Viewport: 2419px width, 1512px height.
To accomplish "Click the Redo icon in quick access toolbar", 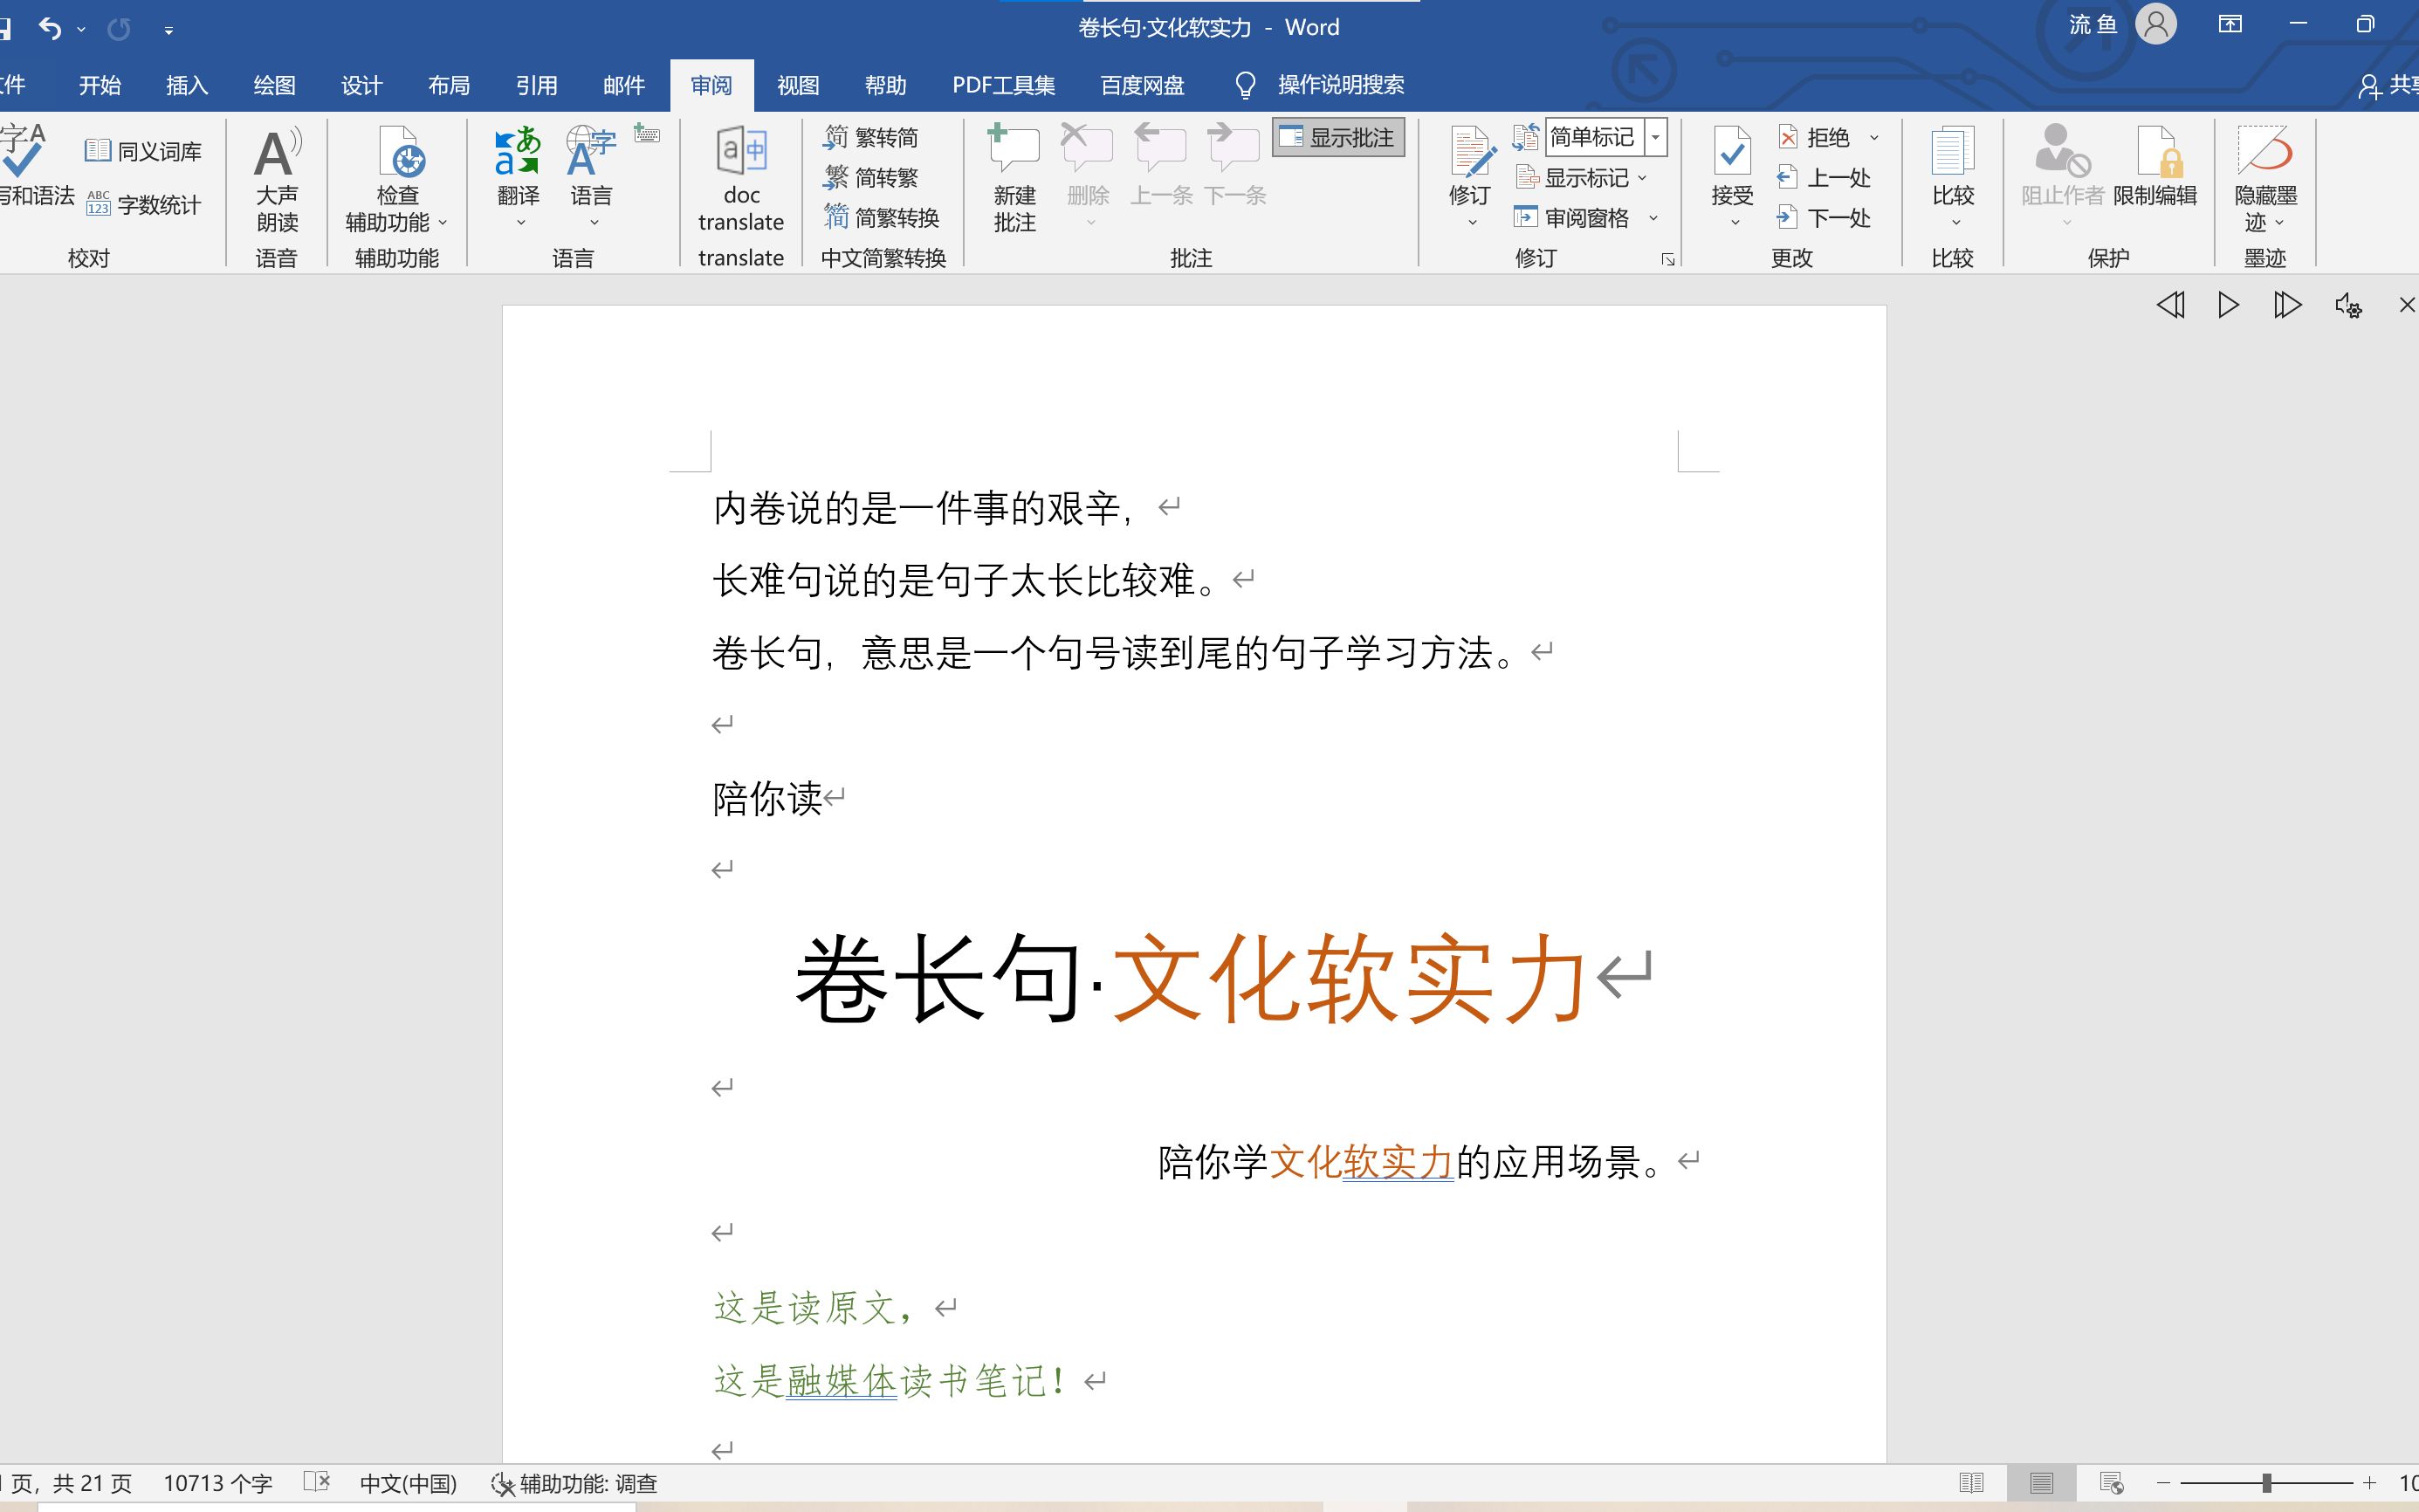I will pyautogui.click(x=119, y=29).
